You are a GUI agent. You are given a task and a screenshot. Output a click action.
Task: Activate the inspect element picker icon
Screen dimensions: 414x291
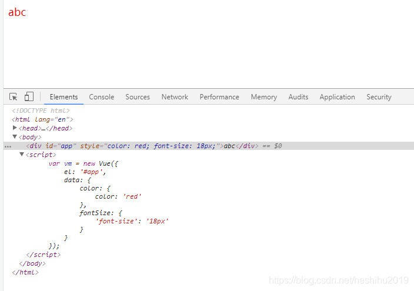(13, 97)
